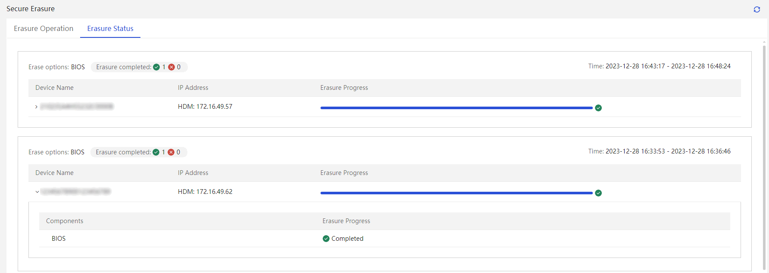Select the Erasure Status tab
The height and width of the screenshot is (273, 769).
(x=110, y=28)
